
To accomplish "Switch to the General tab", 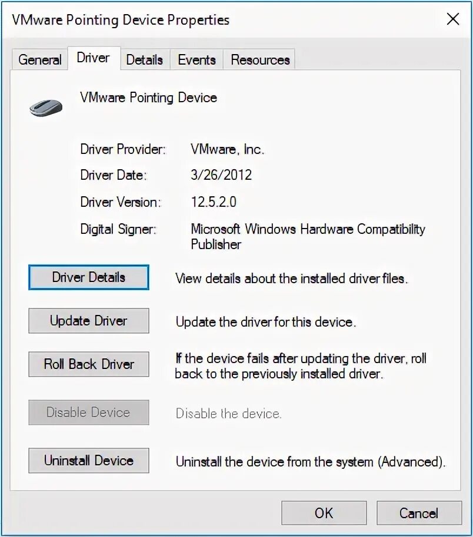I will (40, 59).
